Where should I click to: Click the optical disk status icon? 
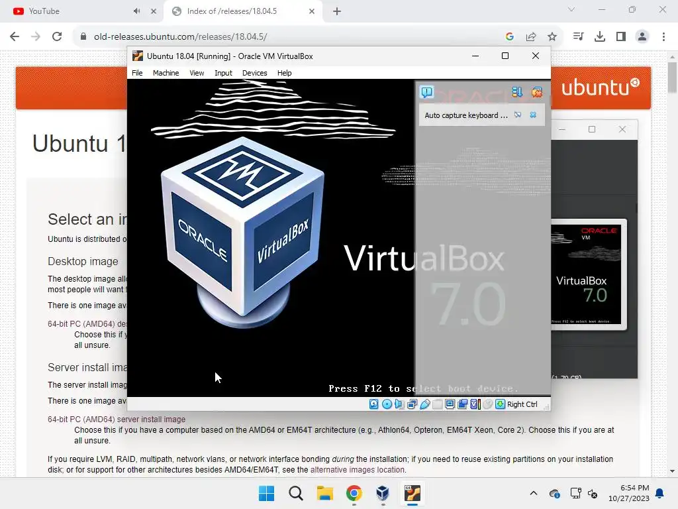coord(387,404)
